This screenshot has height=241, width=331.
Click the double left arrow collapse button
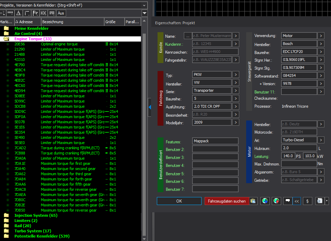point(296,201)
